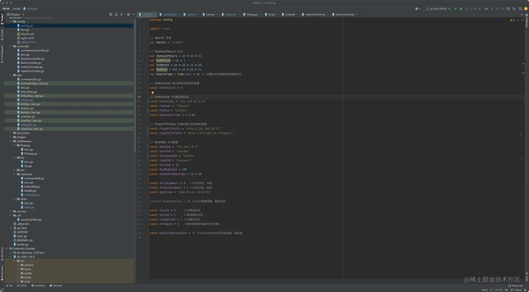
Task: Click the green Debug bug icon
Action: pos(461,9)
